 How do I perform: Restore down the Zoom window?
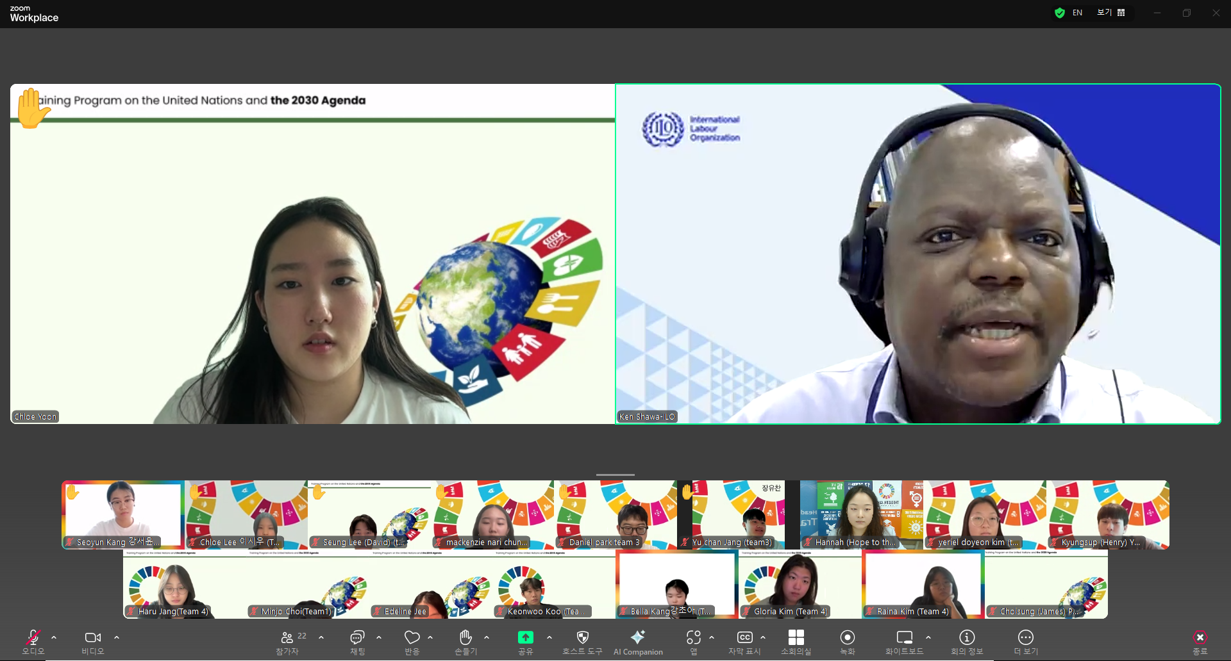click(x=1187, y=13)
